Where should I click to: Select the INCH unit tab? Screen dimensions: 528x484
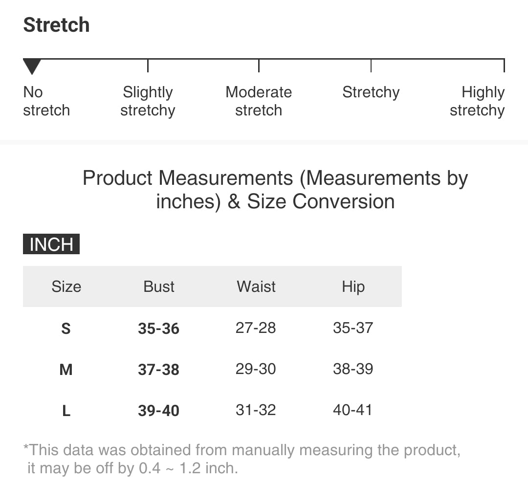tap(51, 244)
